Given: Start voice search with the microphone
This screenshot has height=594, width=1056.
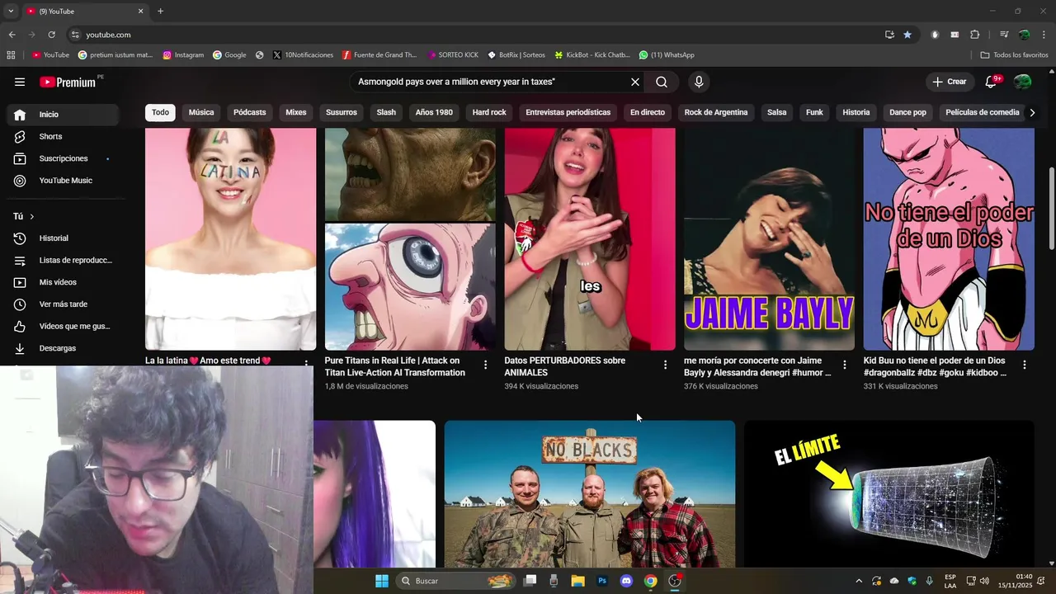Looking at the screenshot, I should (x=699, y=82).
